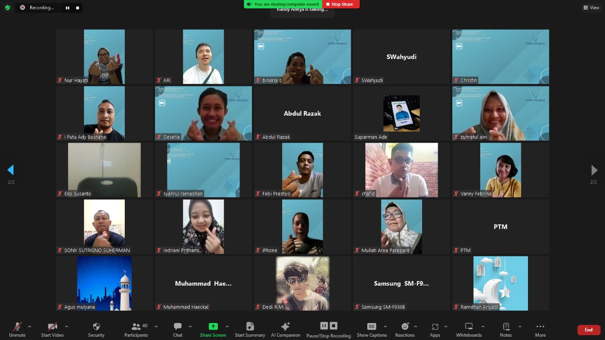Viewport: 605px width, 340px height.
Task: Open the Notes tool
Action: click(506, 329)
